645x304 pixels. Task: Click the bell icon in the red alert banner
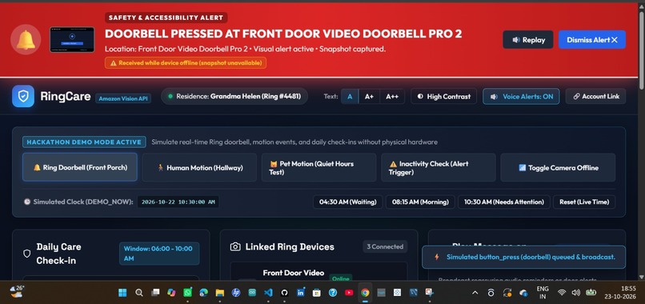[x=26, y=39]
